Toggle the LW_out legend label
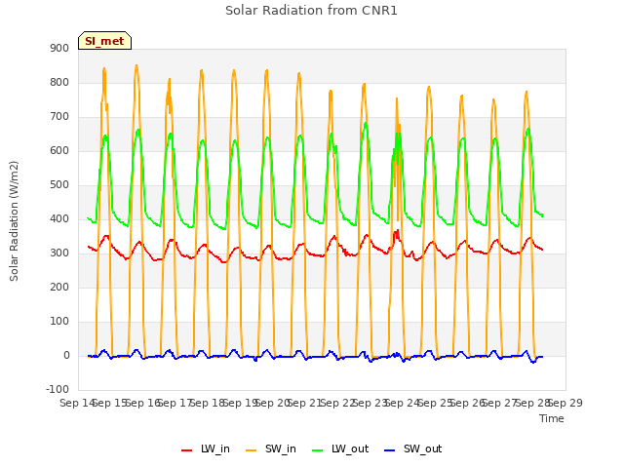The height and width of the screenshot is (468, 624). (x=350, y=448)
